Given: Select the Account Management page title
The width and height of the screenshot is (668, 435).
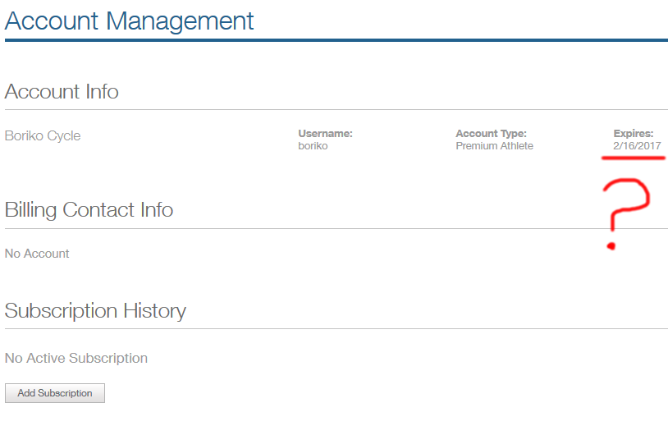Looking at the screenshot, I should [129, 21].
